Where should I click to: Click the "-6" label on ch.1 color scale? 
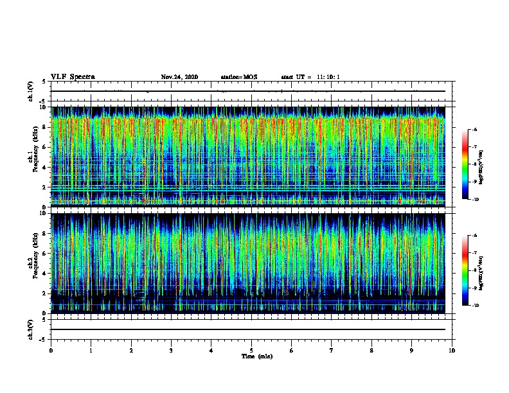pyautogui.click(x=474, y=129)
